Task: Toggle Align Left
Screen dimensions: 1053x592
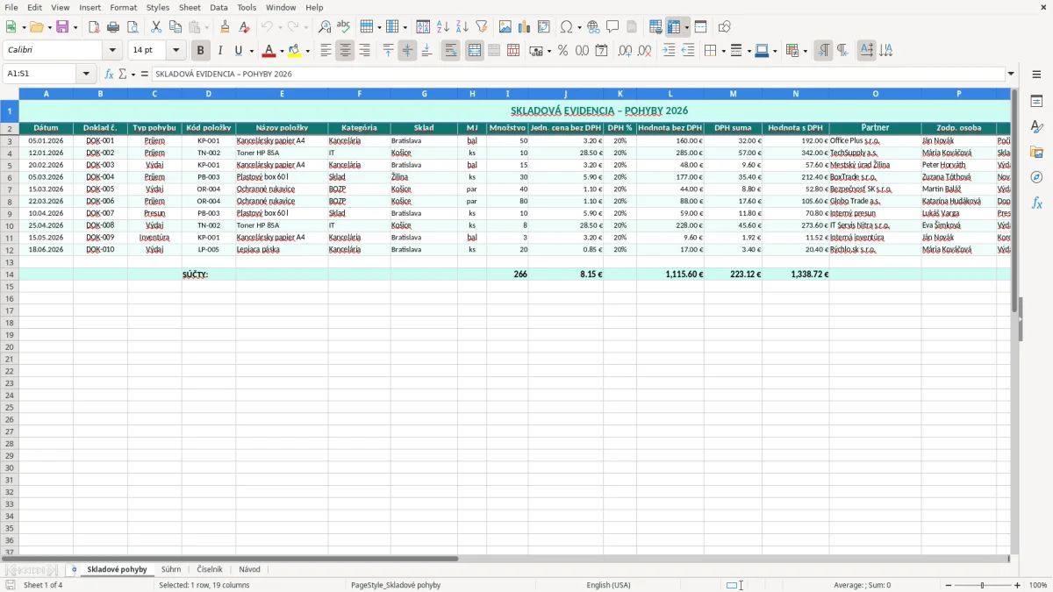Action: tap(326, 51)
